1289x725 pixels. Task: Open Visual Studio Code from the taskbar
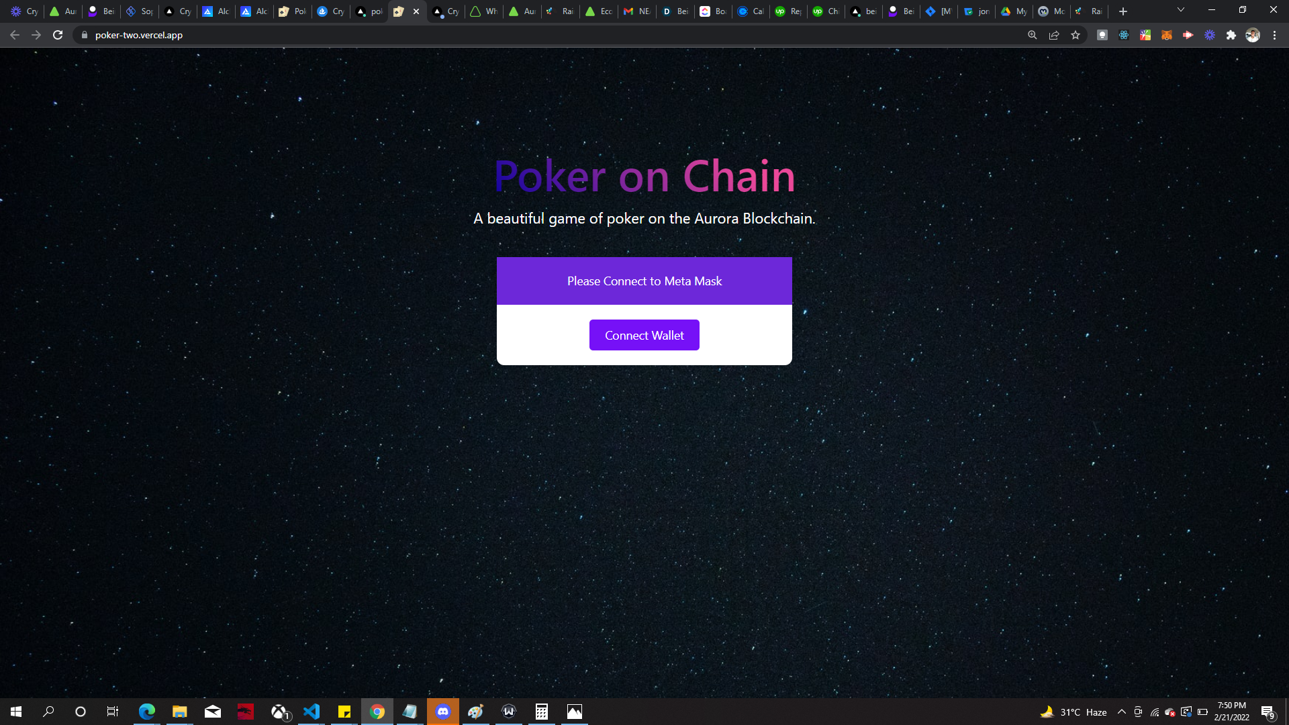tap(312, 712)
